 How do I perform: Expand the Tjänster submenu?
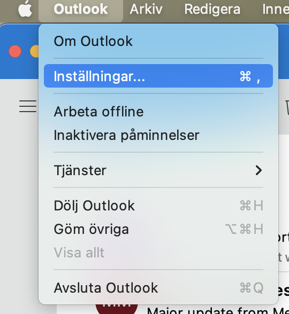click(158, 170)
